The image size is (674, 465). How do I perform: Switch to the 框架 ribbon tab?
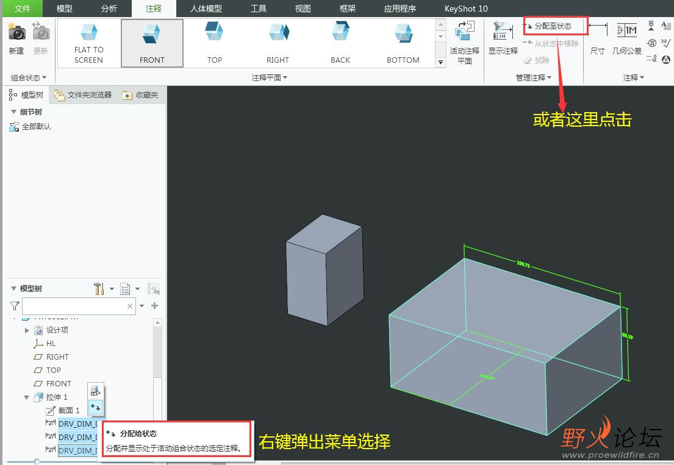(347, 9)
